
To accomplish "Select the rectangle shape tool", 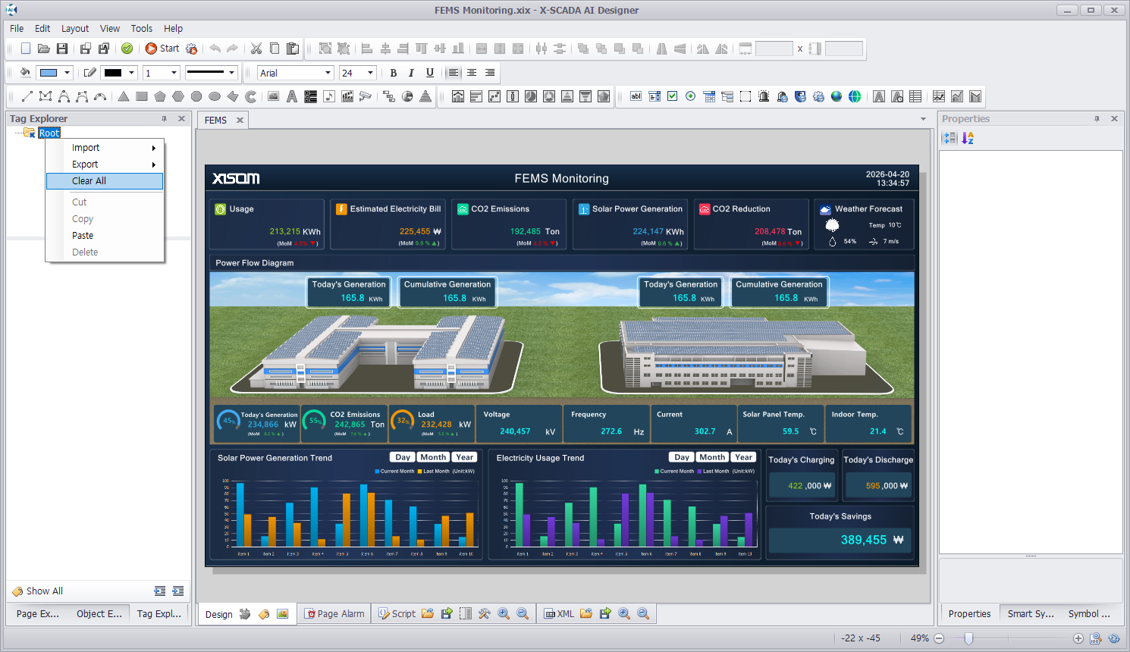I will [x=142, y=96].
